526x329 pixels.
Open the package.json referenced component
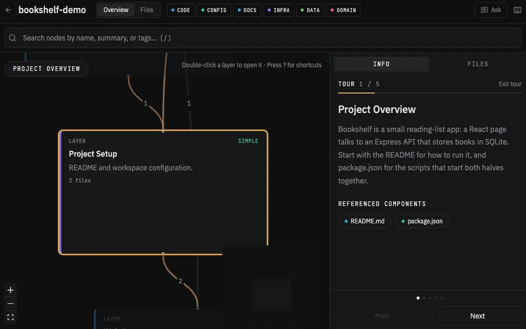(421, 221)
